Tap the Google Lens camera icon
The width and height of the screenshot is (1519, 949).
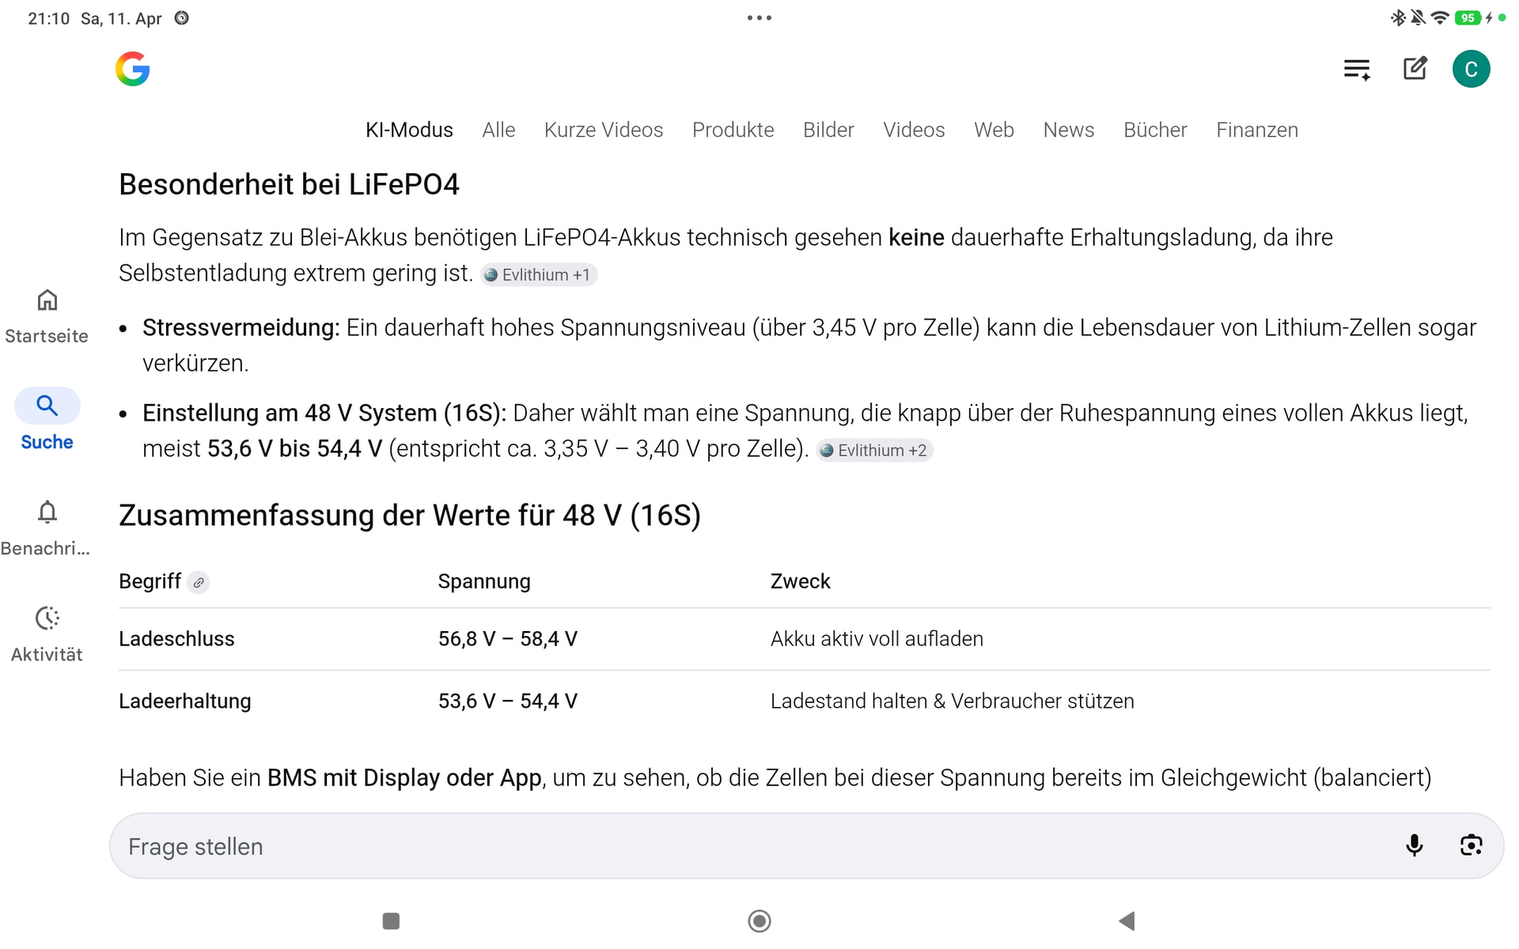pos(1471,845)
